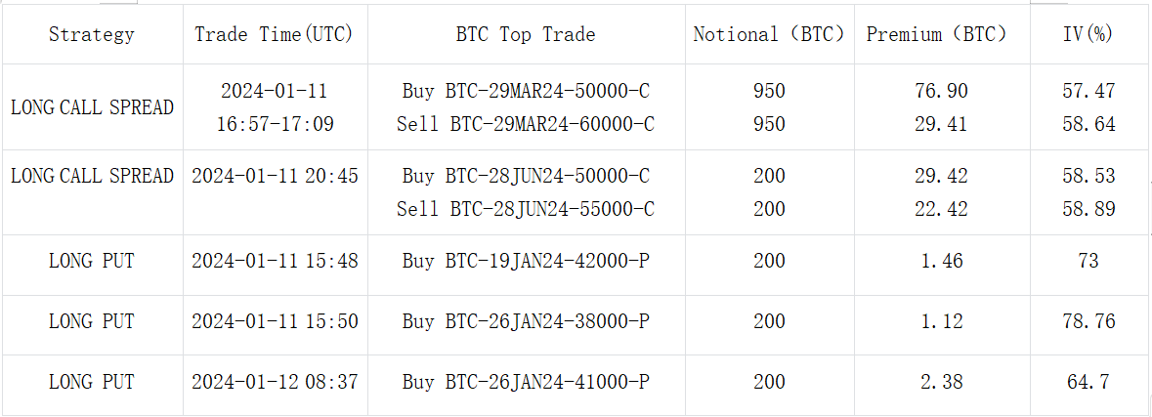The image size is (1152, 417).
Task: Click the Sell BTC-29MAR24-60000-C entry
Action: [526, 124]
